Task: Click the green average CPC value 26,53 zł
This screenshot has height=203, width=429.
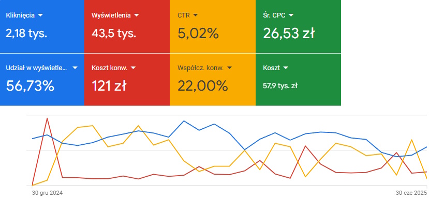Action: click(x=289, y=33)
